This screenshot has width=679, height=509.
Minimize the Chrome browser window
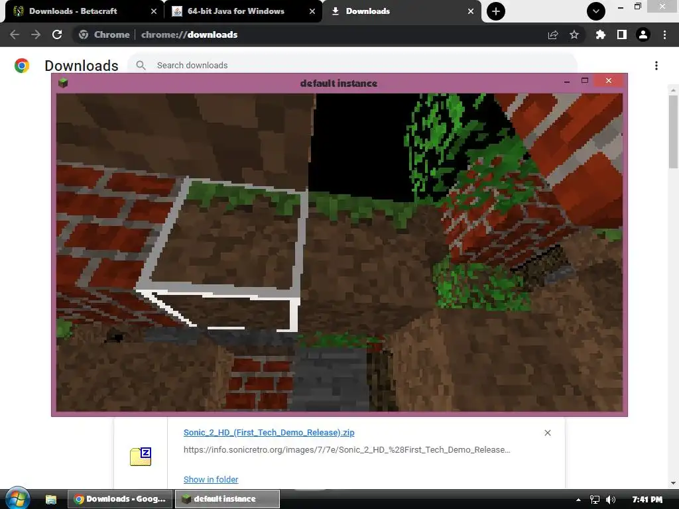coord(621,7)
